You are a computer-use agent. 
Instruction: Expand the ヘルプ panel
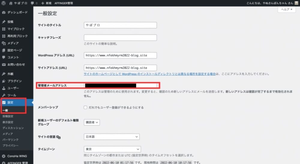click(286, 9)
